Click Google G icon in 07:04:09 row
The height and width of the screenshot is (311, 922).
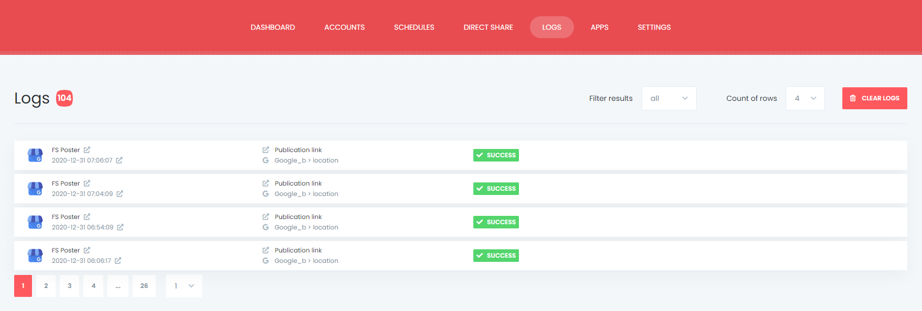tap(266, 194)
